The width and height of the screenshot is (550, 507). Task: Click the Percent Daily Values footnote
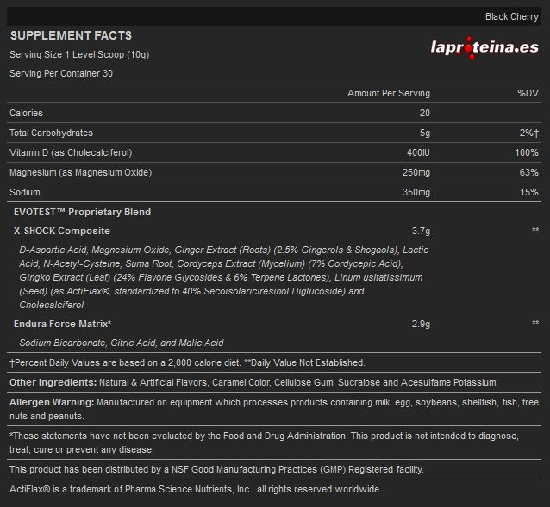point(188,362)
